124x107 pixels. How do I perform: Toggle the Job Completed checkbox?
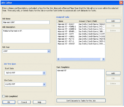(x=3, y=96)
